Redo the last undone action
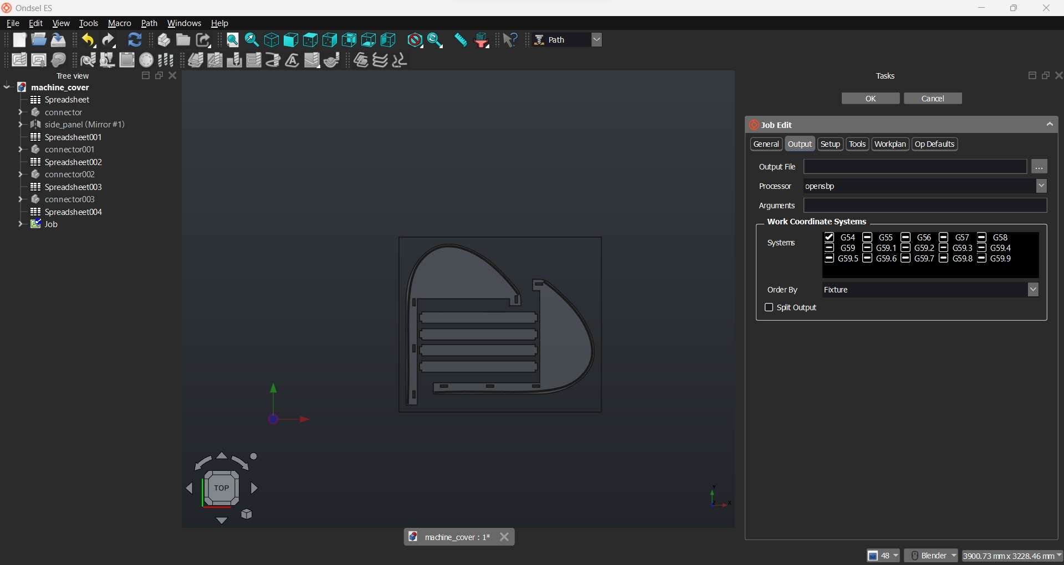The height and width of the screenshot is (565, 1064). click(x=109, y=40)
